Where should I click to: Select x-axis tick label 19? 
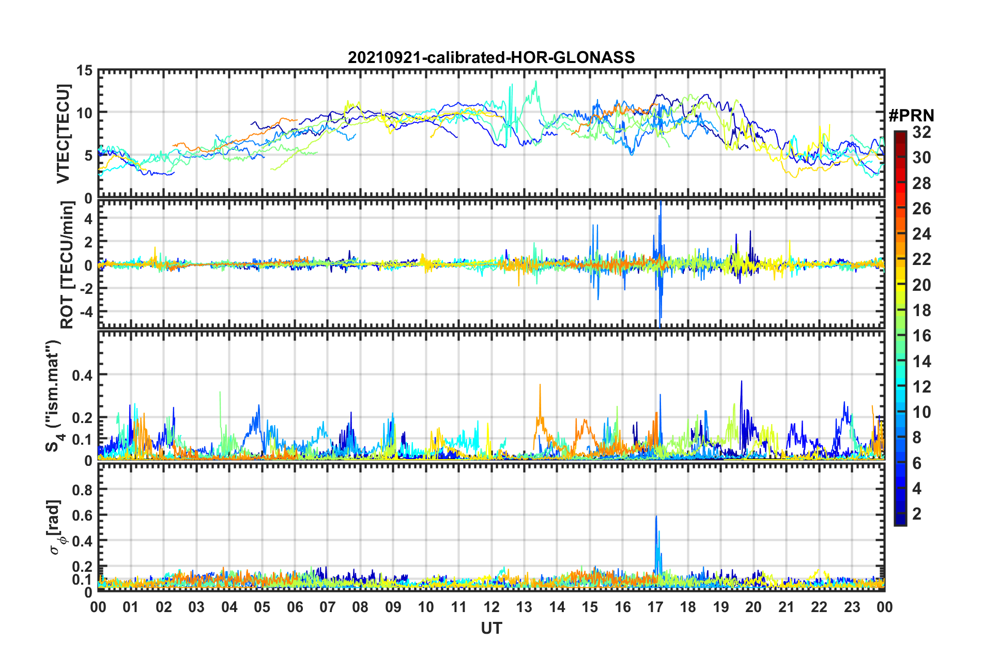coord(721,607)
